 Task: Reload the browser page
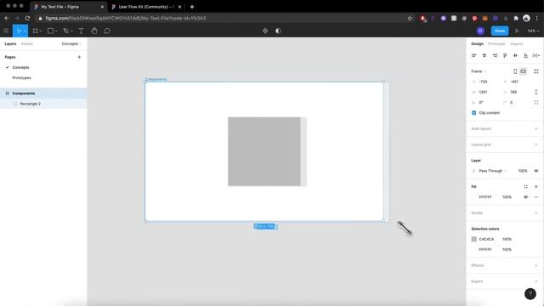click(x=28, y=18)
